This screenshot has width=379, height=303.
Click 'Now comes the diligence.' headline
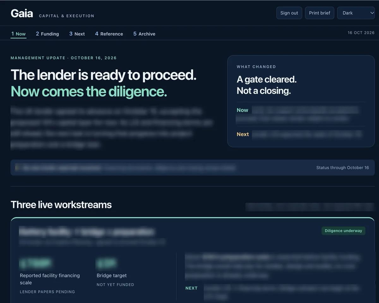point(89,92)
